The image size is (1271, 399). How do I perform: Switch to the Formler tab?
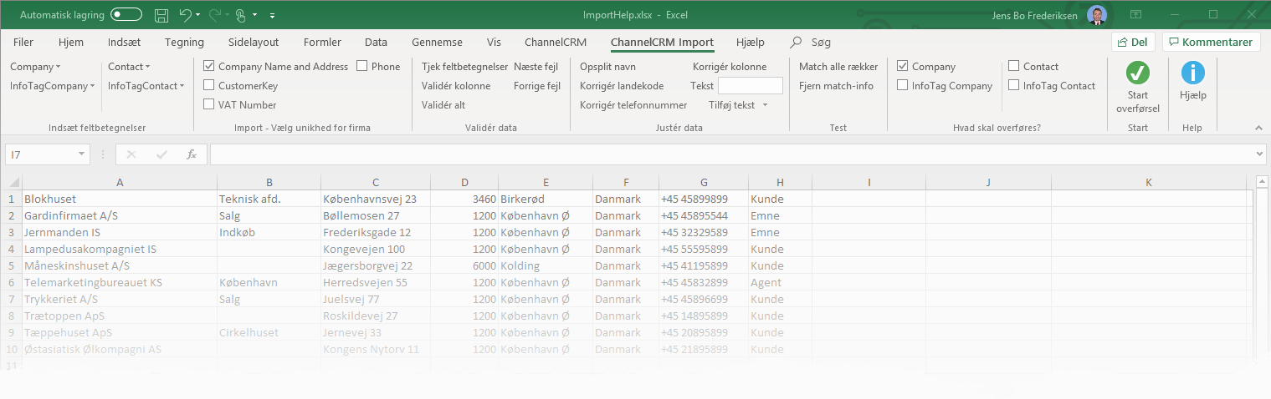pos(322,43)
